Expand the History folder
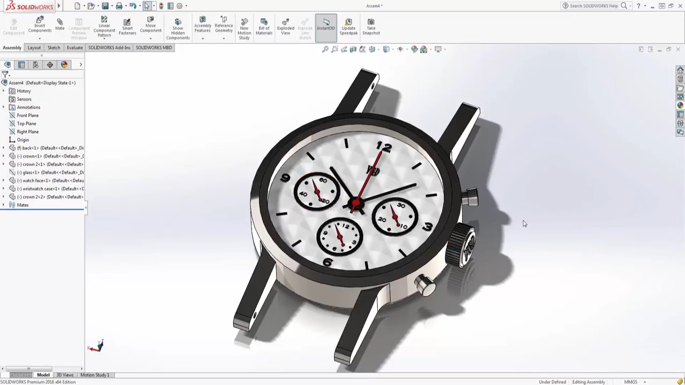Viewport: 685px width, 385px height. [x=4, y=91]
